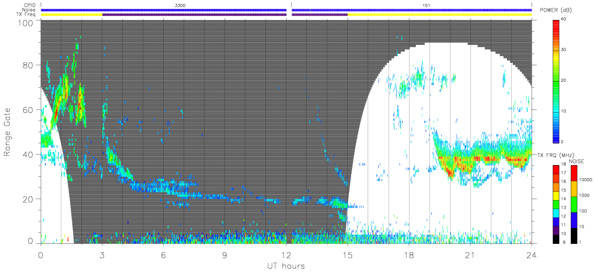Image resolution: width=598 pixels, height=276 pixels.
Task: Click the 'TX Freq' row label
Action: [x=27, y=14]
